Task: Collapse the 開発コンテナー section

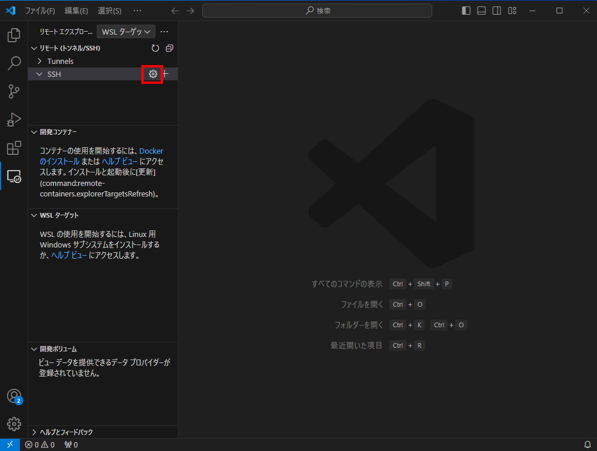Action: pyautogui.click(x=35, y=132)
